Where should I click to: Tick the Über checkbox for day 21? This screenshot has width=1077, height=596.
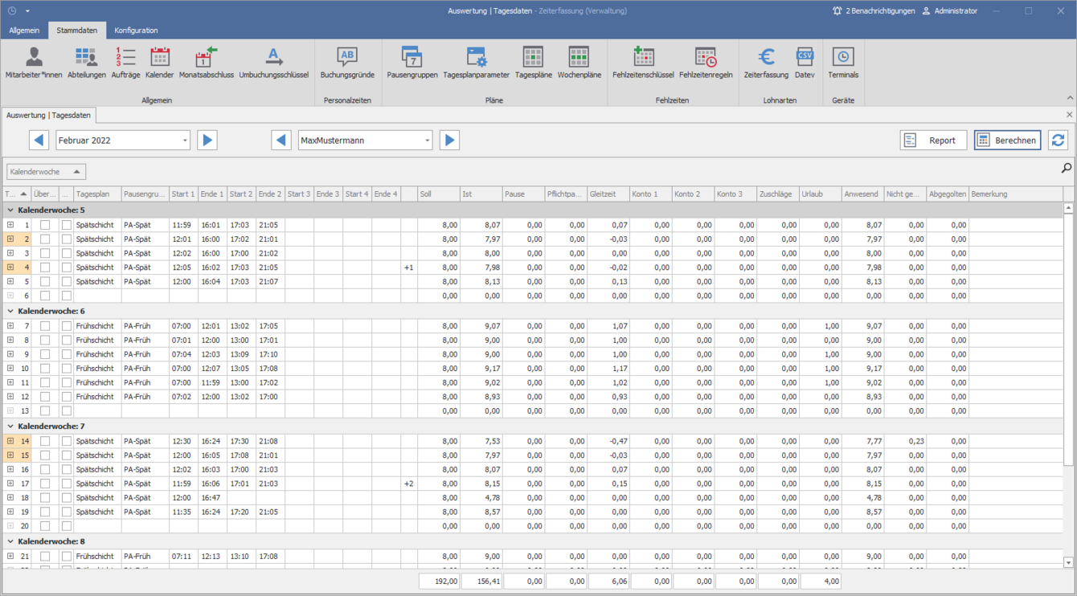[x=45, y=556]
